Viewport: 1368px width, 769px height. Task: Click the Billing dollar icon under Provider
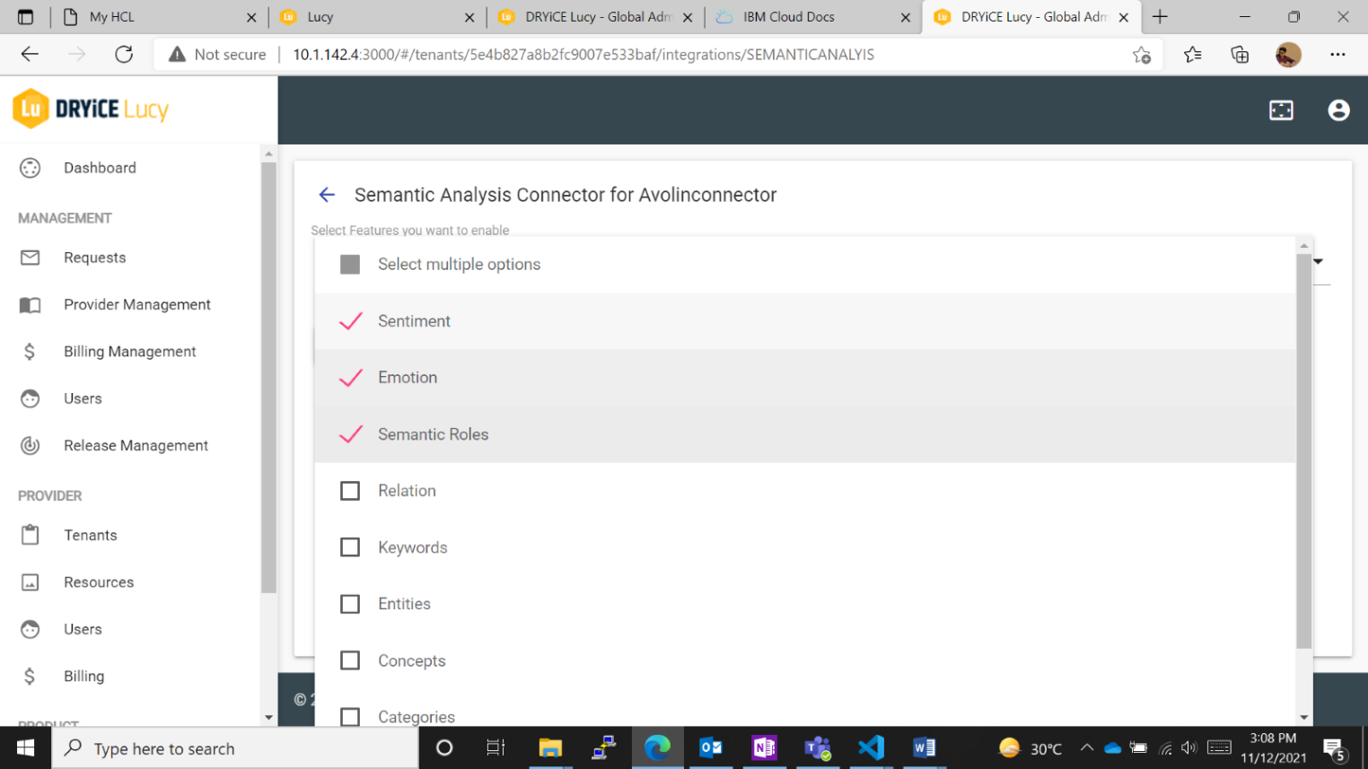click(30, 676)
